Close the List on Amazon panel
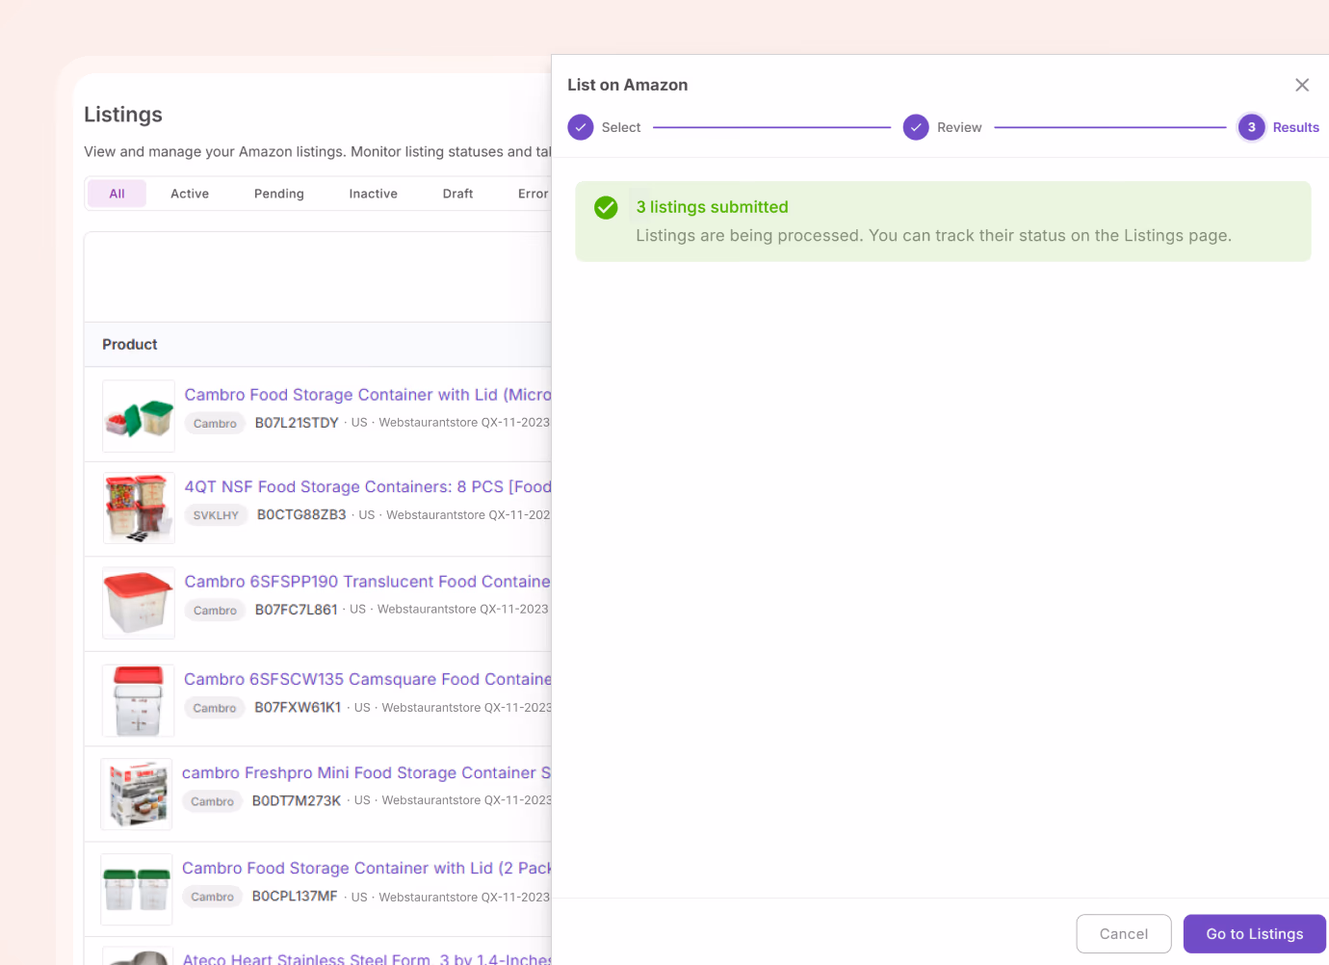 (1302, 85)
